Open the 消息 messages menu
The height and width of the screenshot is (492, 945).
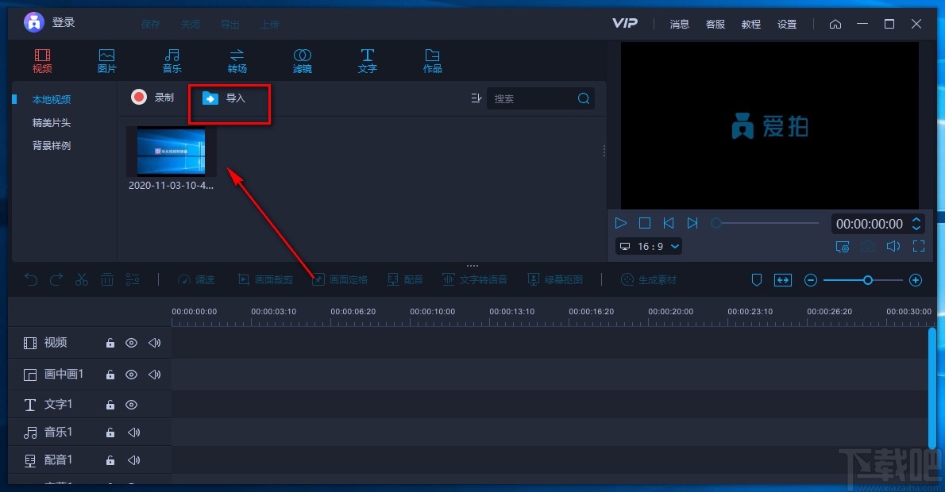tap(679, 24)
